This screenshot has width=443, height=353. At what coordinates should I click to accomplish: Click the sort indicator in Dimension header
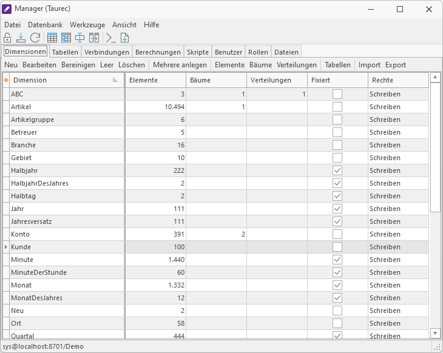(115, 80)
